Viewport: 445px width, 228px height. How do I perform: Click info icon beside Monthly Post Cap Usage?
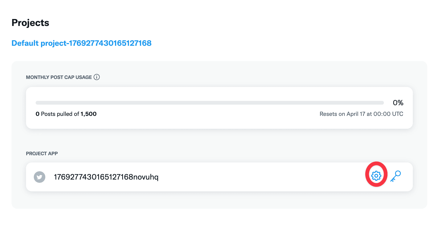(x=97, y=77)
